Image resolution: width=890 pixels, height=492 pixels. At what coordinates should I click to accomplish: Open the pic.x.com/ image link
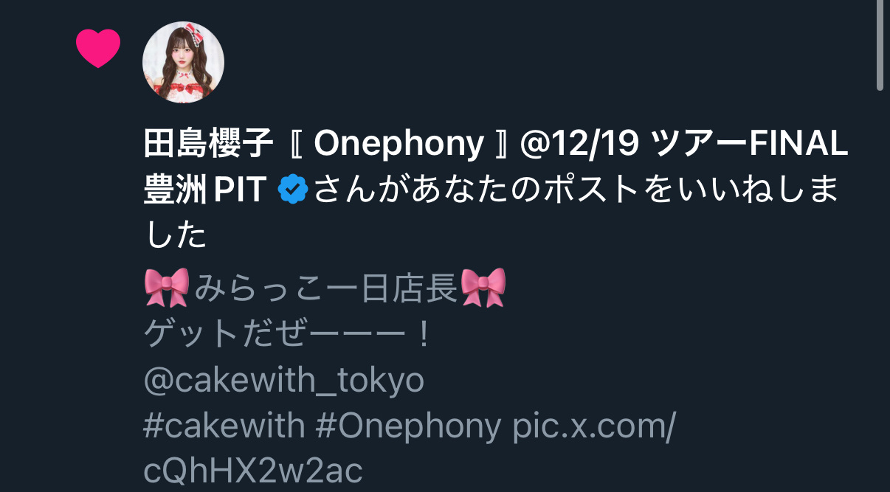[x=594, y=427]
